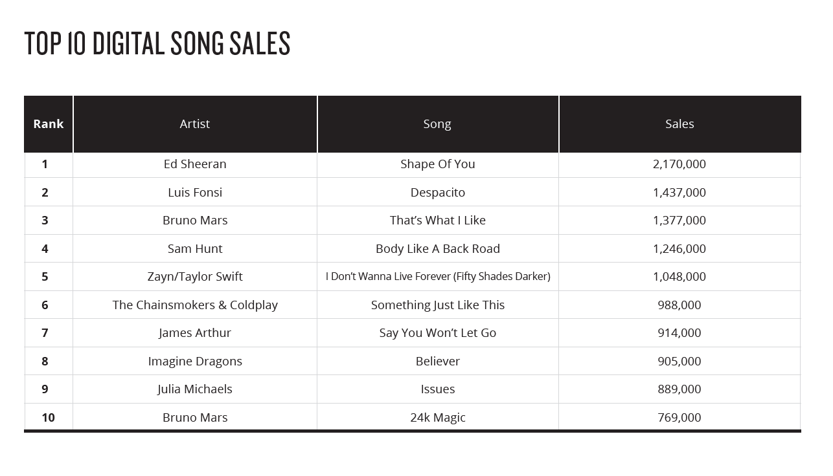Click the Sam Hunt artist cell
This screenshot has width=833, height=476.
[x=195, y=249]
